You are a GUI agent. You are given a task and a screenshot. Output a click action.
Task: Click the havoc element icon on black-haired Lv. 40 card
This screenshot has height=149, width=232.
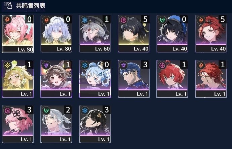pyautogui.click(x=123, y=20)
